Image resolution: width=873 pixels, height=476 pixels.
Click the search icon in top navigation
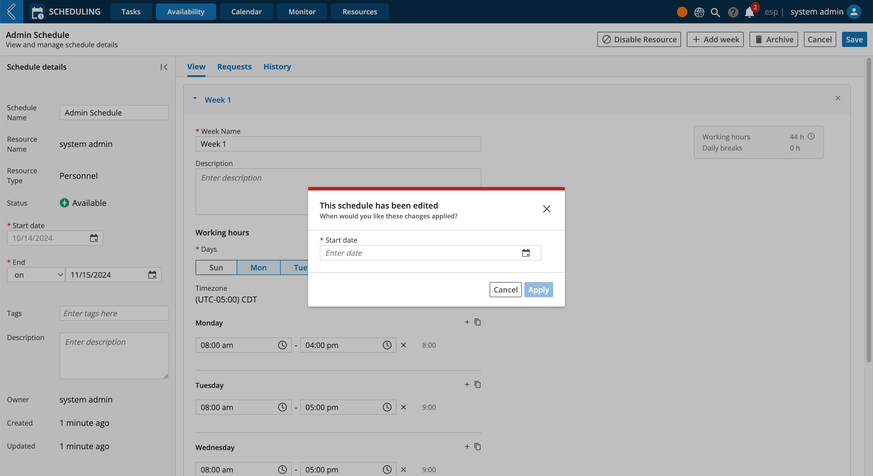[715, 11]
